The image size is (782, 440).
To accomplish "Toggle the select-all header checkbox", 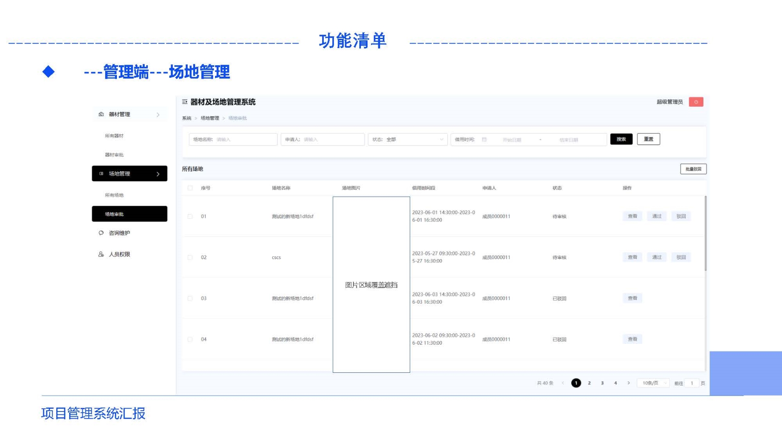I will (x=190, y=188).
